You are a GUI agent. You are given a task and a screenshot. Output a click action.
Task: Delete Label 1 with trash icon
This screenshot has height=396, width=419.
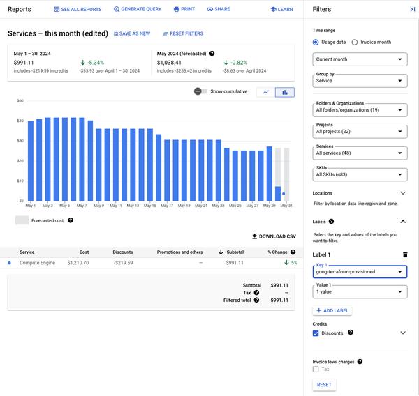405,254
